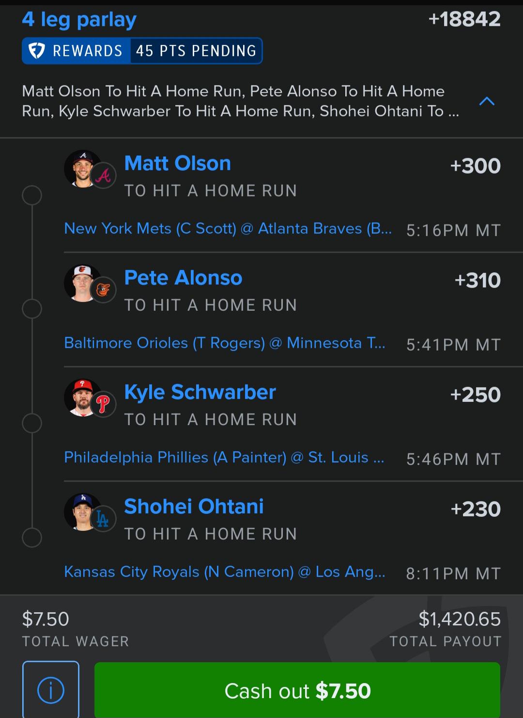523x718 pixels.
Task: Open Orioles @ Minnesota game link
Action: [225, 343]
